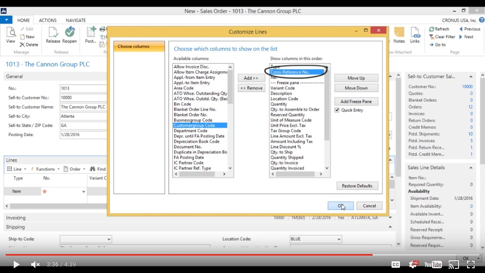The image size is (485, 273).
Task: Click the New record icon
Action: click(x=28, y=36)
